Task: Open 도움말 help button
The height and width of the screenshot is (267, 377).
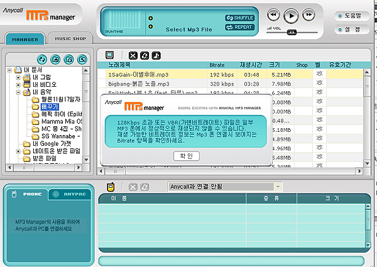Action: (x=351, y=16)
